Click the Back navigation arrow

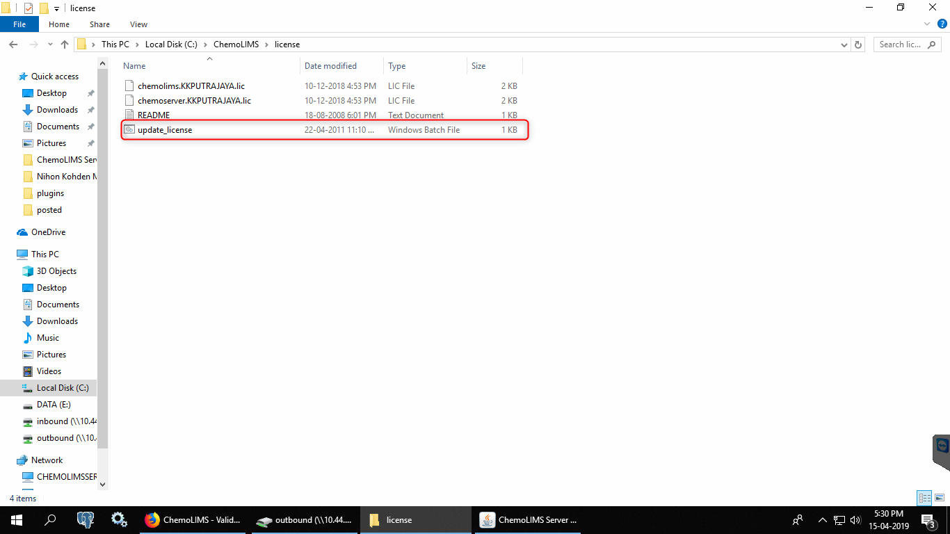point(13,44)
